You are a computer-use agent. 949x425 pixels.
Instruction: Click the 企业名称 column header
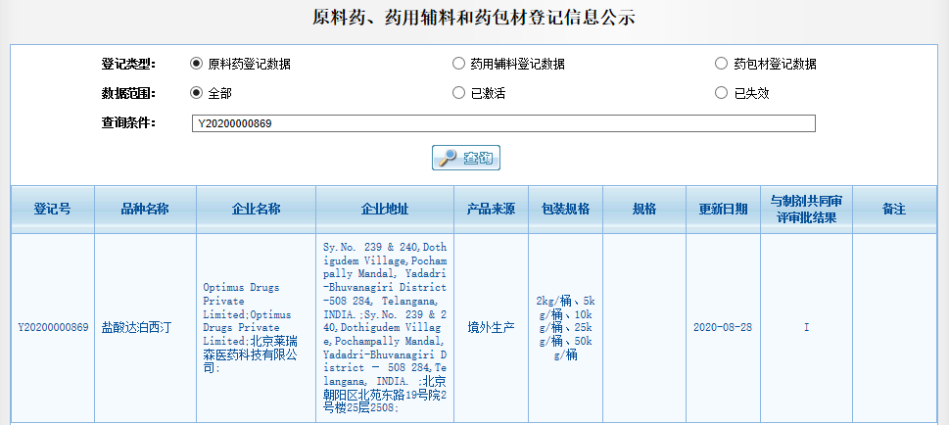point(256,210)
